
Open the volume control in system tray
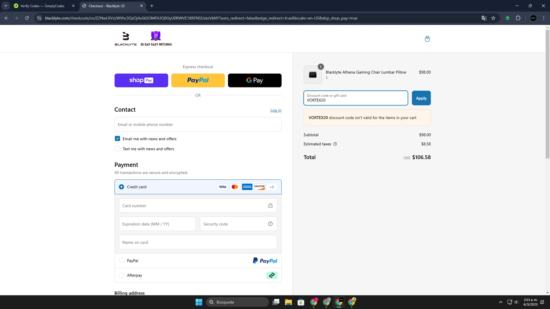click(516, 302)
